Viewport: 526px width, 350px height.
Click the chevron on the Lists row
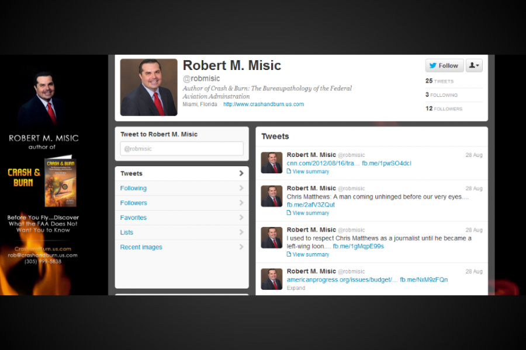pyautogui.click(x=241, y=232)
